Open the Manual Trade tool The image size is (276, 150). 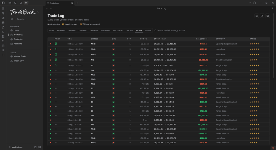click(x=20, y=56)
